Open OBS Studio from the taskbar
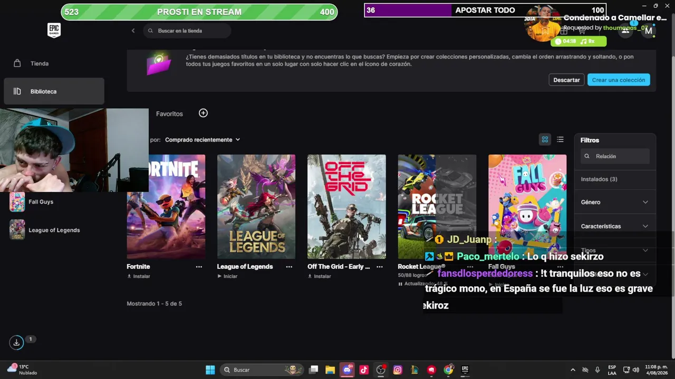Image resolution: width=675 pixels, height=379 pixels. coord(381,370)
